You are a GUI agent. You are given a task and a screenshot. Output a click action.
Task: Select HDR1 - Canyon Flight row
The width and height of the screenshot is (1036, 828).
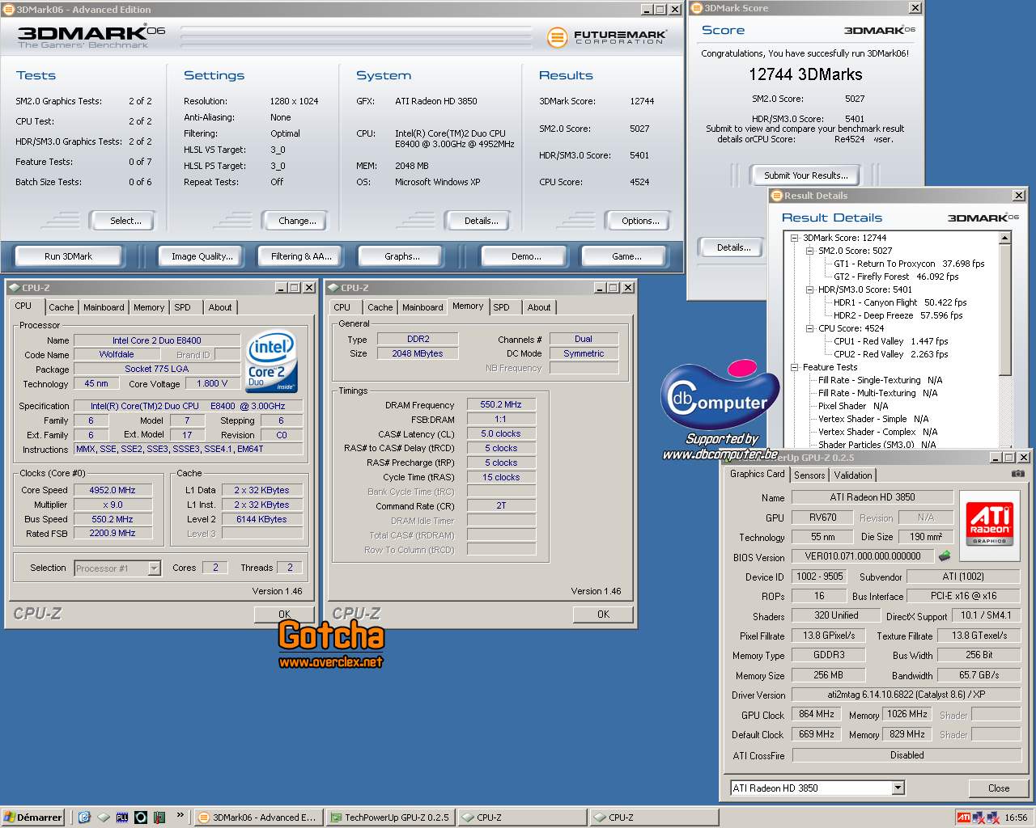[900, 302]
